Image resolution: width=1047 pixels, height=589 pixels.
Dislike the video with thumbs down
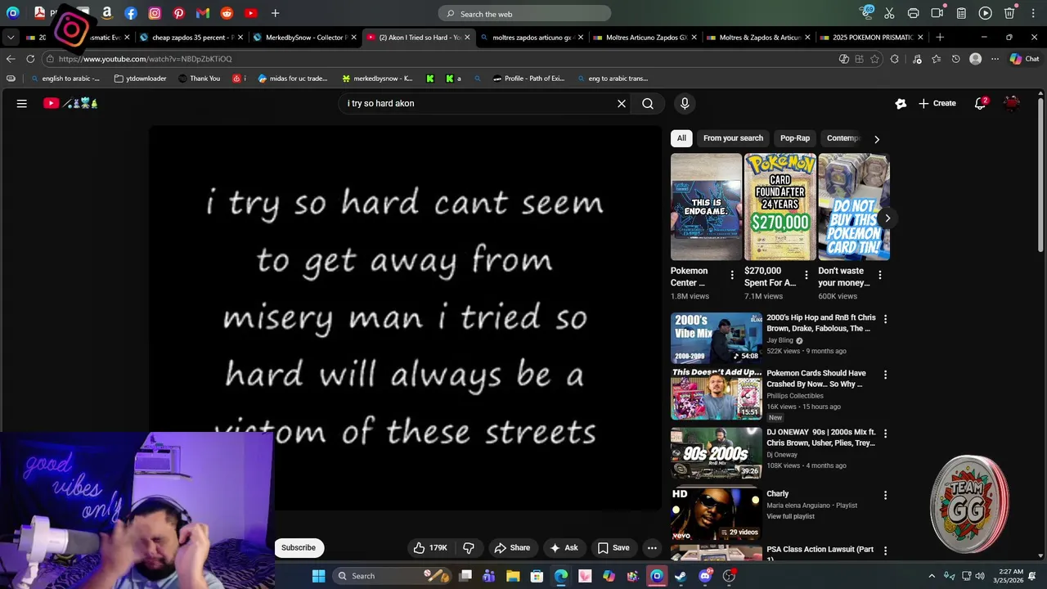[x=469, y=548]
